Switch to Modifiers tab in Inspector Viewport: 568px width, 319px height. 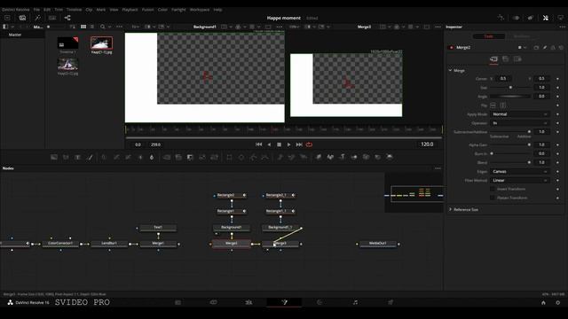tap(521, 36)
